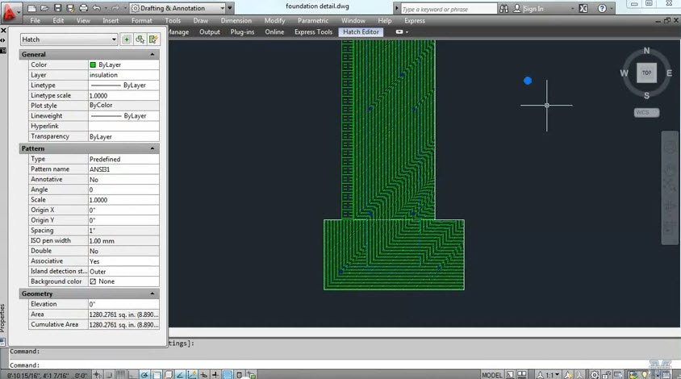The height and width of the screenshot is (379, 681).
Task: Toggle Ortho Mode in status bar
Action: click(x=132, y=374)
